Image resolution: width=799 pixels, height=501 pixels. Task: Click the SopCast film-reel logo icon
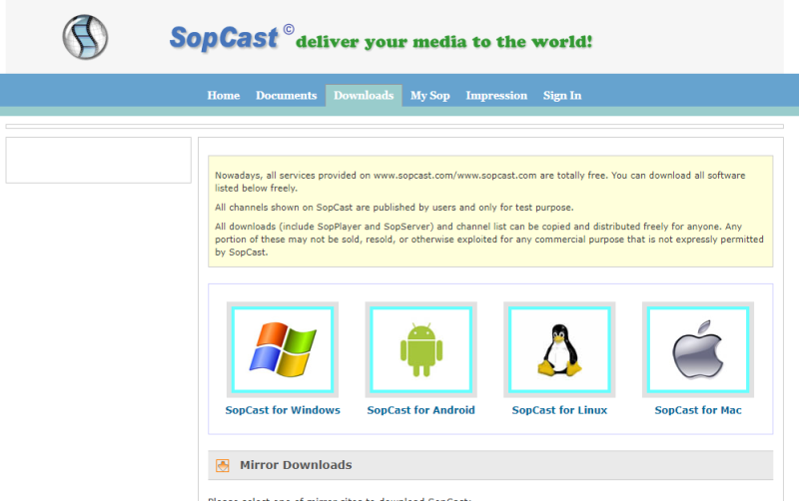pyautogui.click(x=85, y=37)
